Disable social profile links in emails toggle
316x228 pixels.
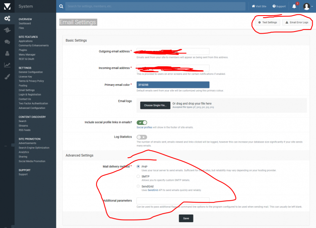142,122
